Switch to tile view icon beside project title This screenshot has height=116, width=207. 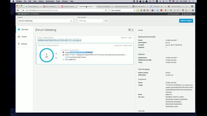click(x=129, y=30)
